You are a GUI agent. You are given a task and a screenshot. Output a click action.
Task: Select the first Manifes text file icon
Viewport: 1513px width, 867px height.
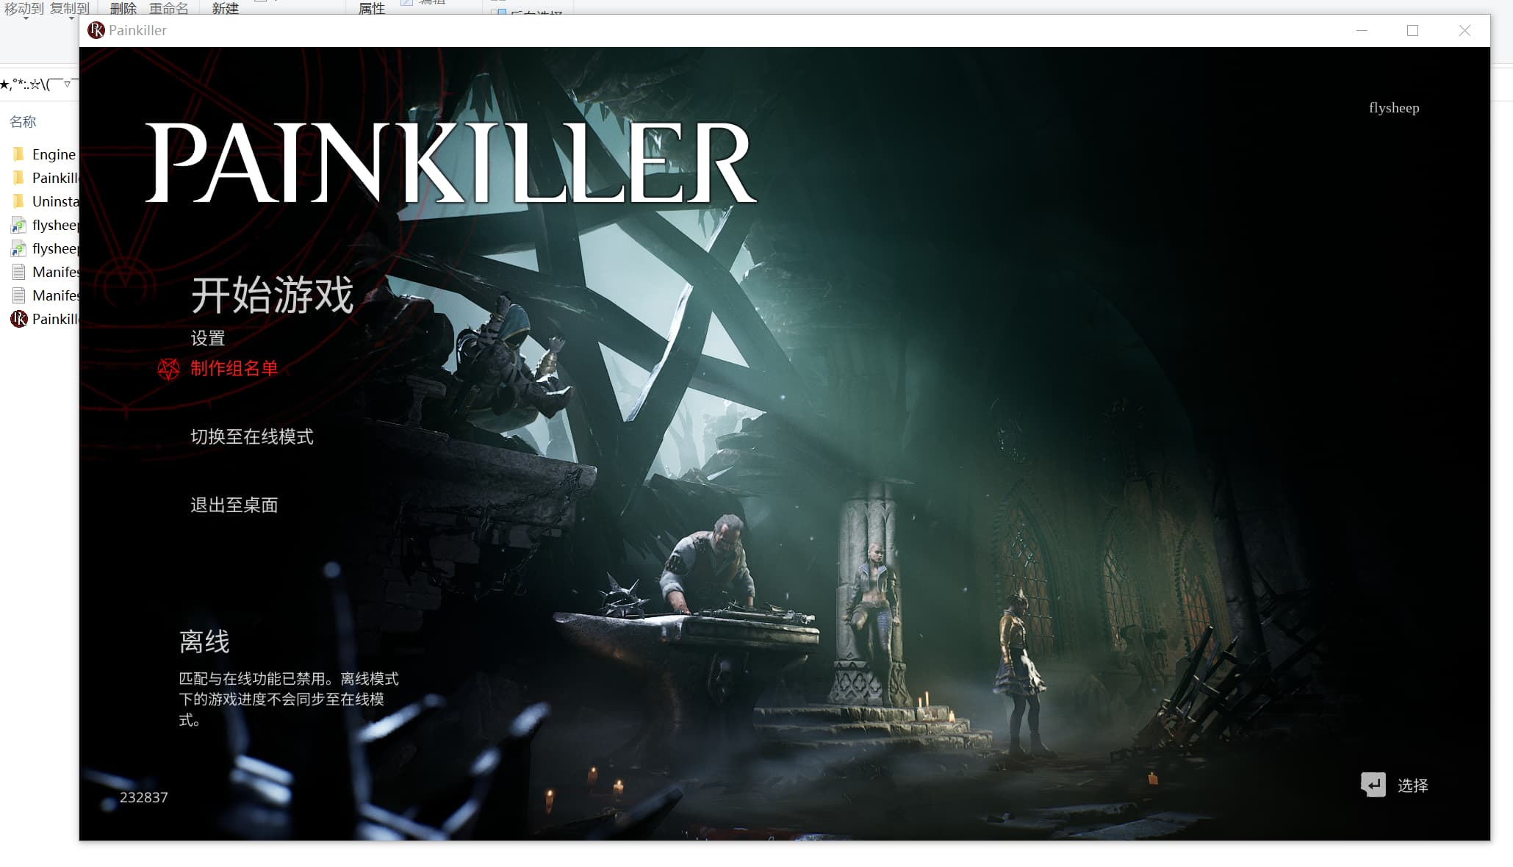(x=18, y=272)
